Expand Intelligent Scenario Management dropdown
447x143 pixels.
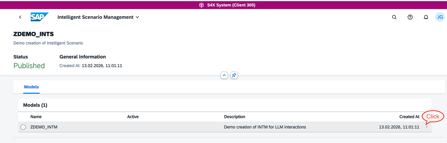coord(98,17)
